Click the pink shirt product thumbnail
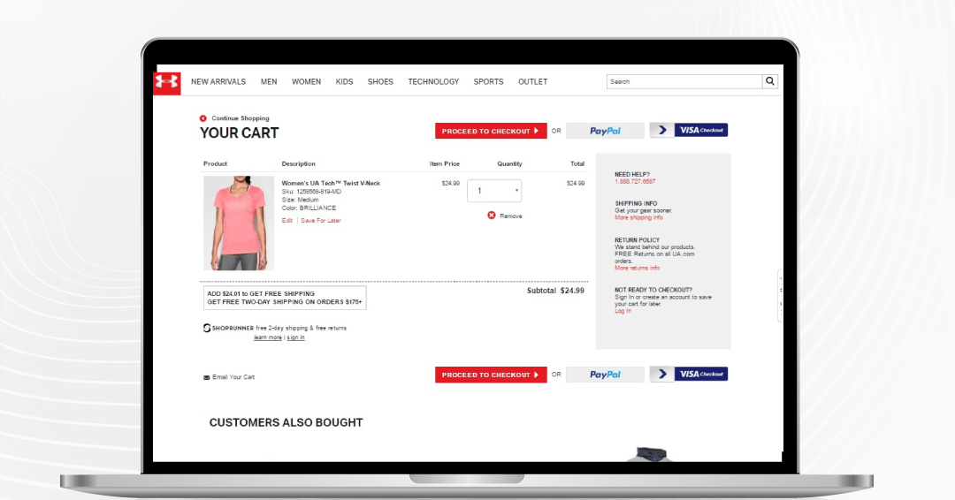955x500 pixels. click(239, 223)
